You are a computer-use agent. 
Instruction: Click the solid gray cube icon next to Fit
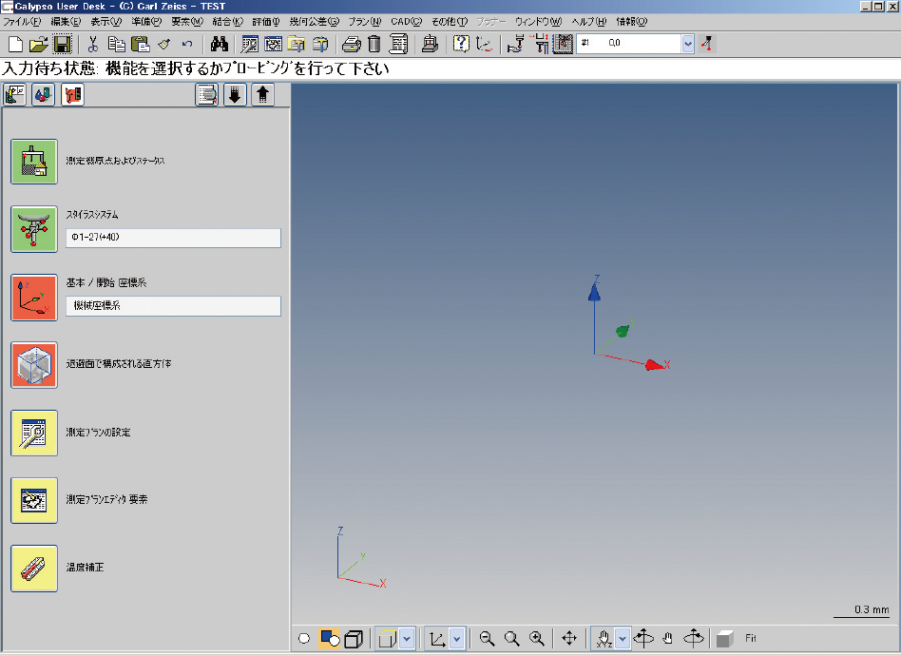[x=724, y=638]
